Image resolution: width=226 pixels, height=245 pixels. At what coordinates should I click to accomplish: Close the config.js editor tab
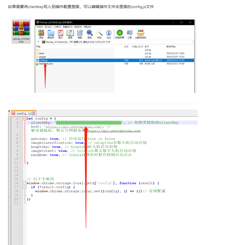[33, 113]
